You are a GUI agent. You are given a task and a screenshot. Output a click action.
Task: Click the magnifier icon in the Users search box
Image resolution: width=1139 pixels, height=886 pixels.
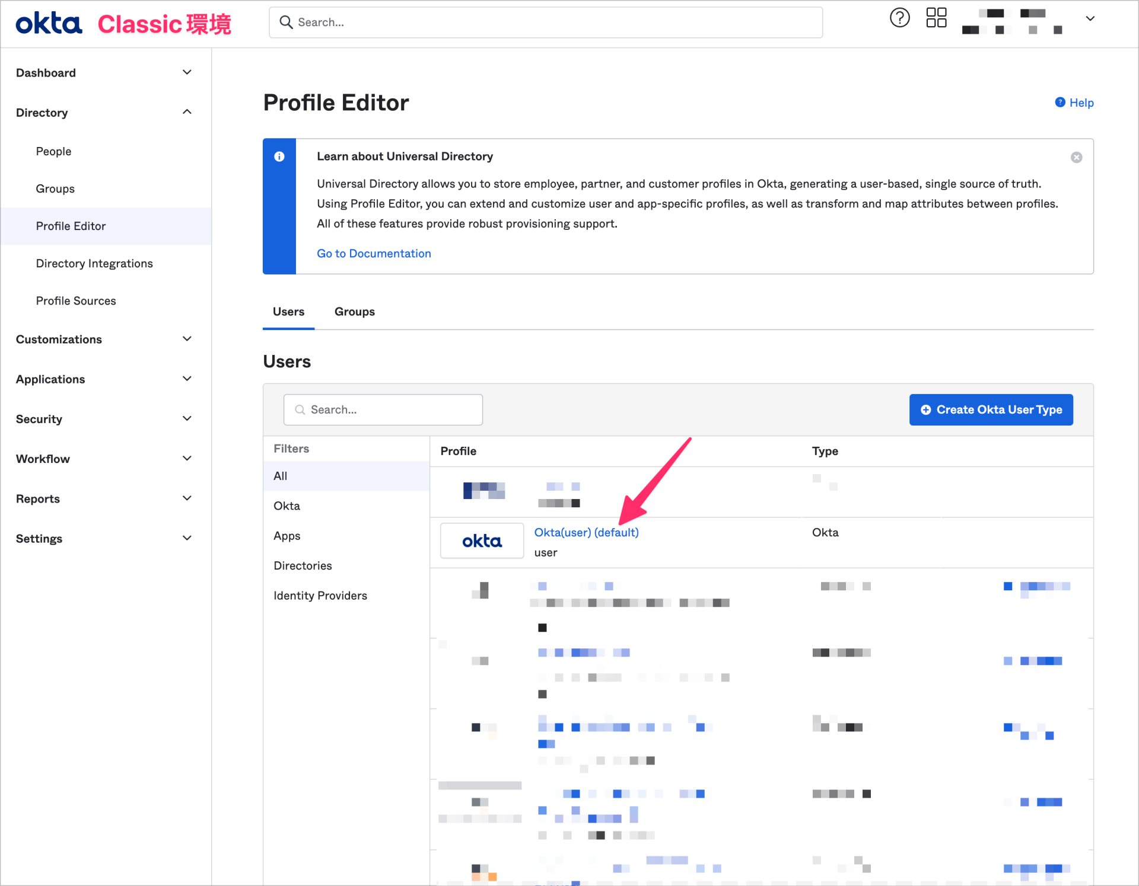[x=300, y=410]
